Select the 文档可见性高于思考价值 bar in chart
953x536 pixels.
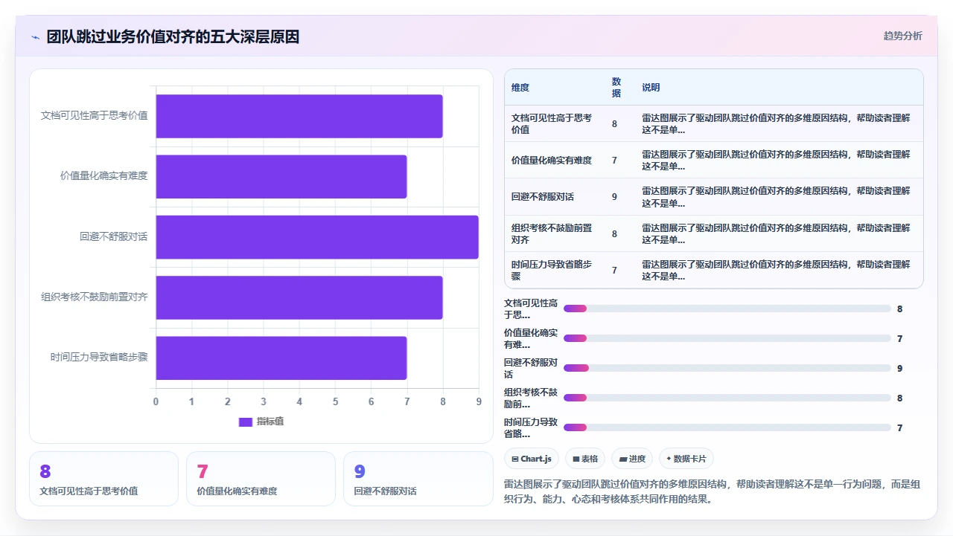(x=299, y=116)
